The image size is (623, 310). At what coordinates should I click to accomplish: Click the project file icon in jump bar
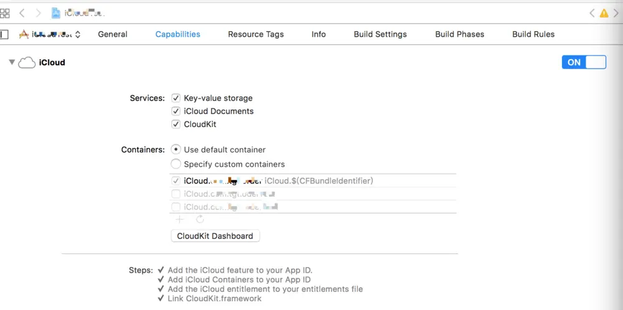(x=56, y=12)
